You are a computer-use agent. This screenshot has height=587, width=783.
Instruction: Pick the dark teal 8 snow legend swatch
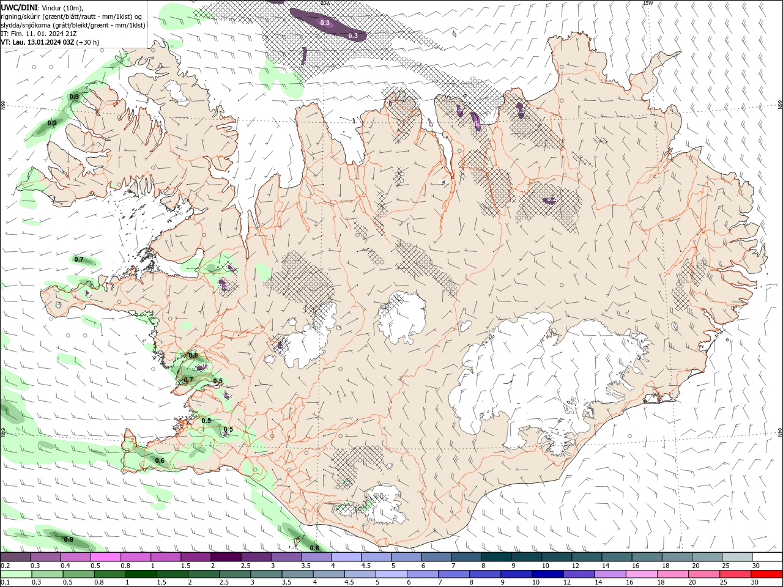click(x=497, y=557)
